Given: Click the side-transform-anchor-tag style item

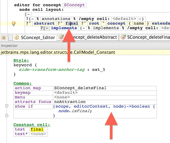Looking at the screenshot, I should click(52, 70).
